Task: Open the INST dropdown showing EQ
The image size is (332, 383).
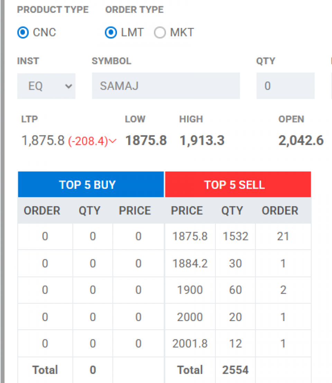Action: (x=46, y=86)
